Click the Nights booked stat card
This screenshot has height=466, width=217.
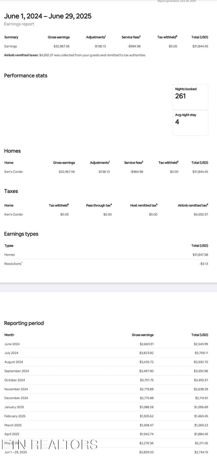point(190,97)
